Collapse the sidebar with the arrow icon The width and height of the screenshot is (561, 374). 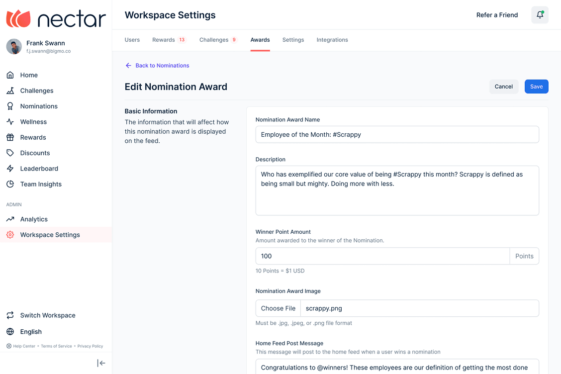click(x=101, y=363)
